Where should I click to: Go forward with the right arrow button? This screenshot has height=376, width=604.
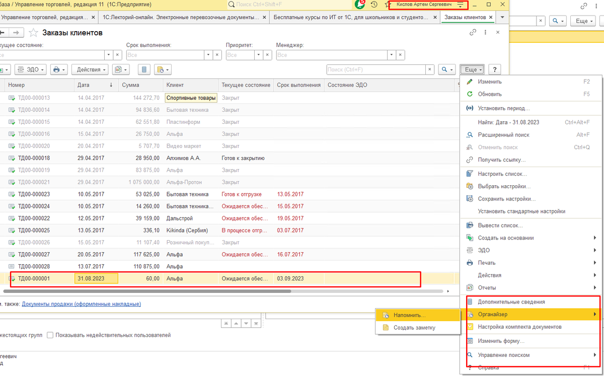[16, 33]
